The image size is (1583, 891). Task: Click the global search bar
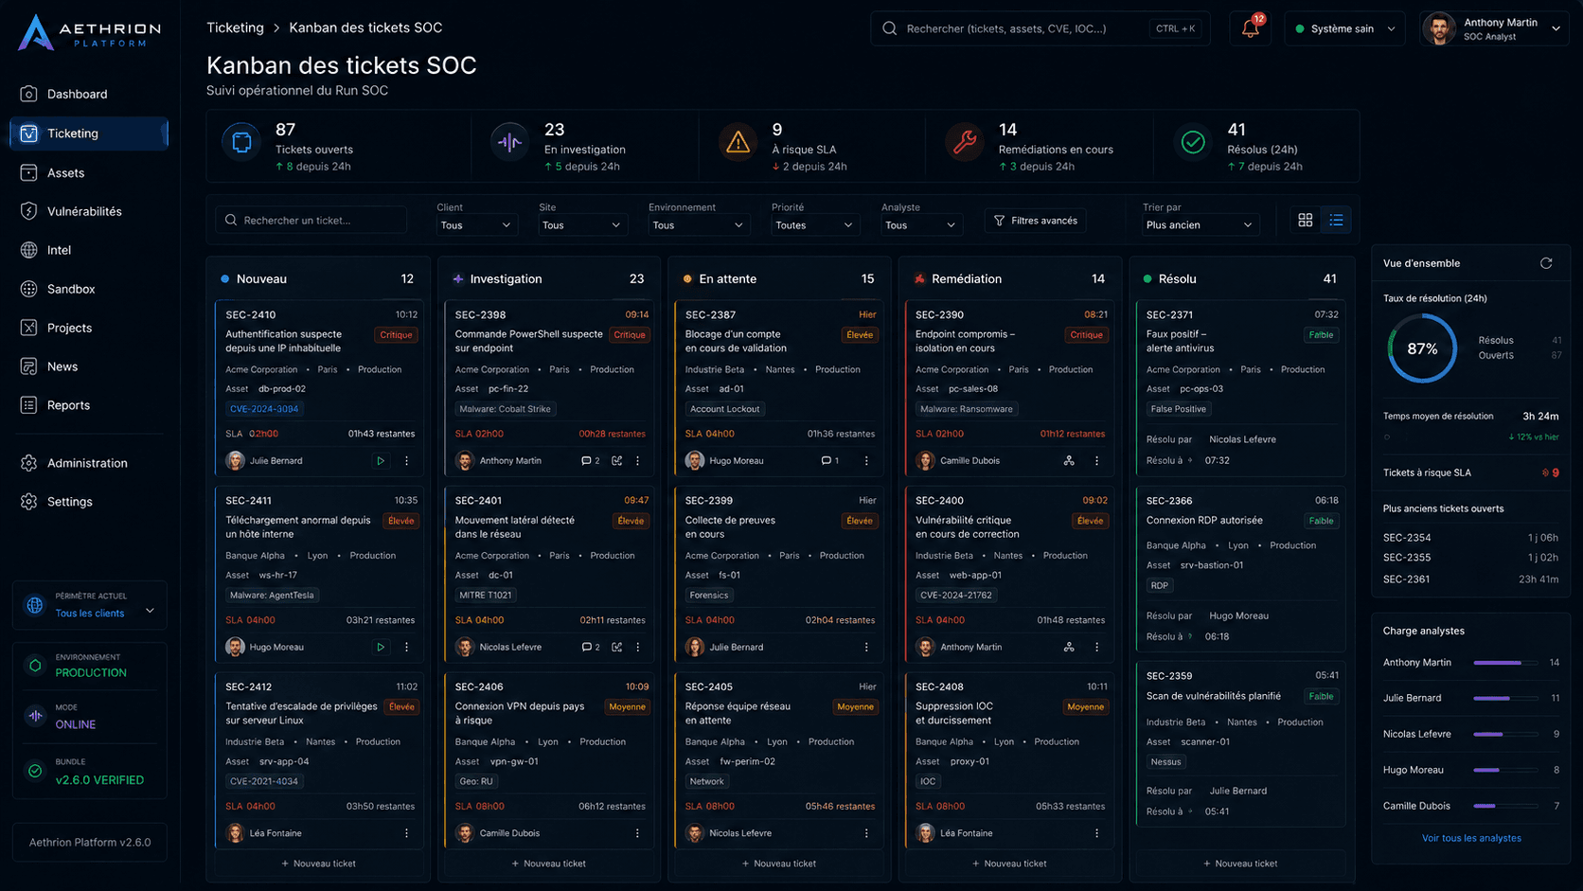[1041, 28]
